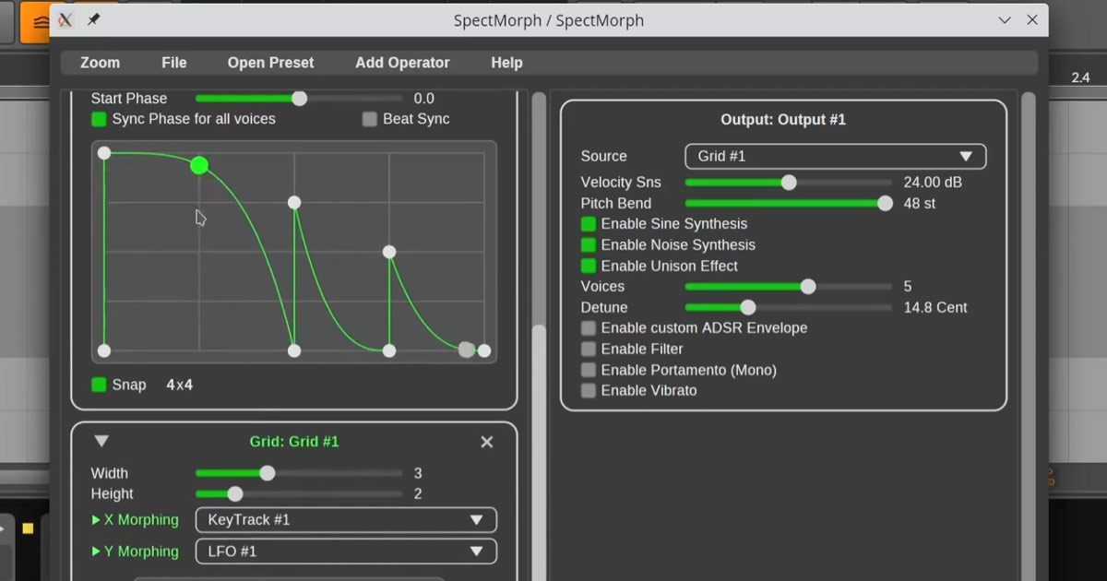Enable custom ADSR Envelope
The width and height of the screenshot is (1107, 581).
point(588,327)
